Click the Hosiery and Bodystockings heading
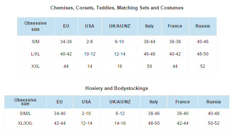237x132 pixels. point(117,88)
